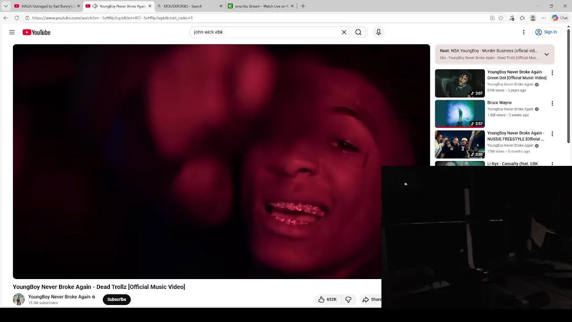Subscribe to YoungBoy Never Broke Again

[x=117, y=300]
